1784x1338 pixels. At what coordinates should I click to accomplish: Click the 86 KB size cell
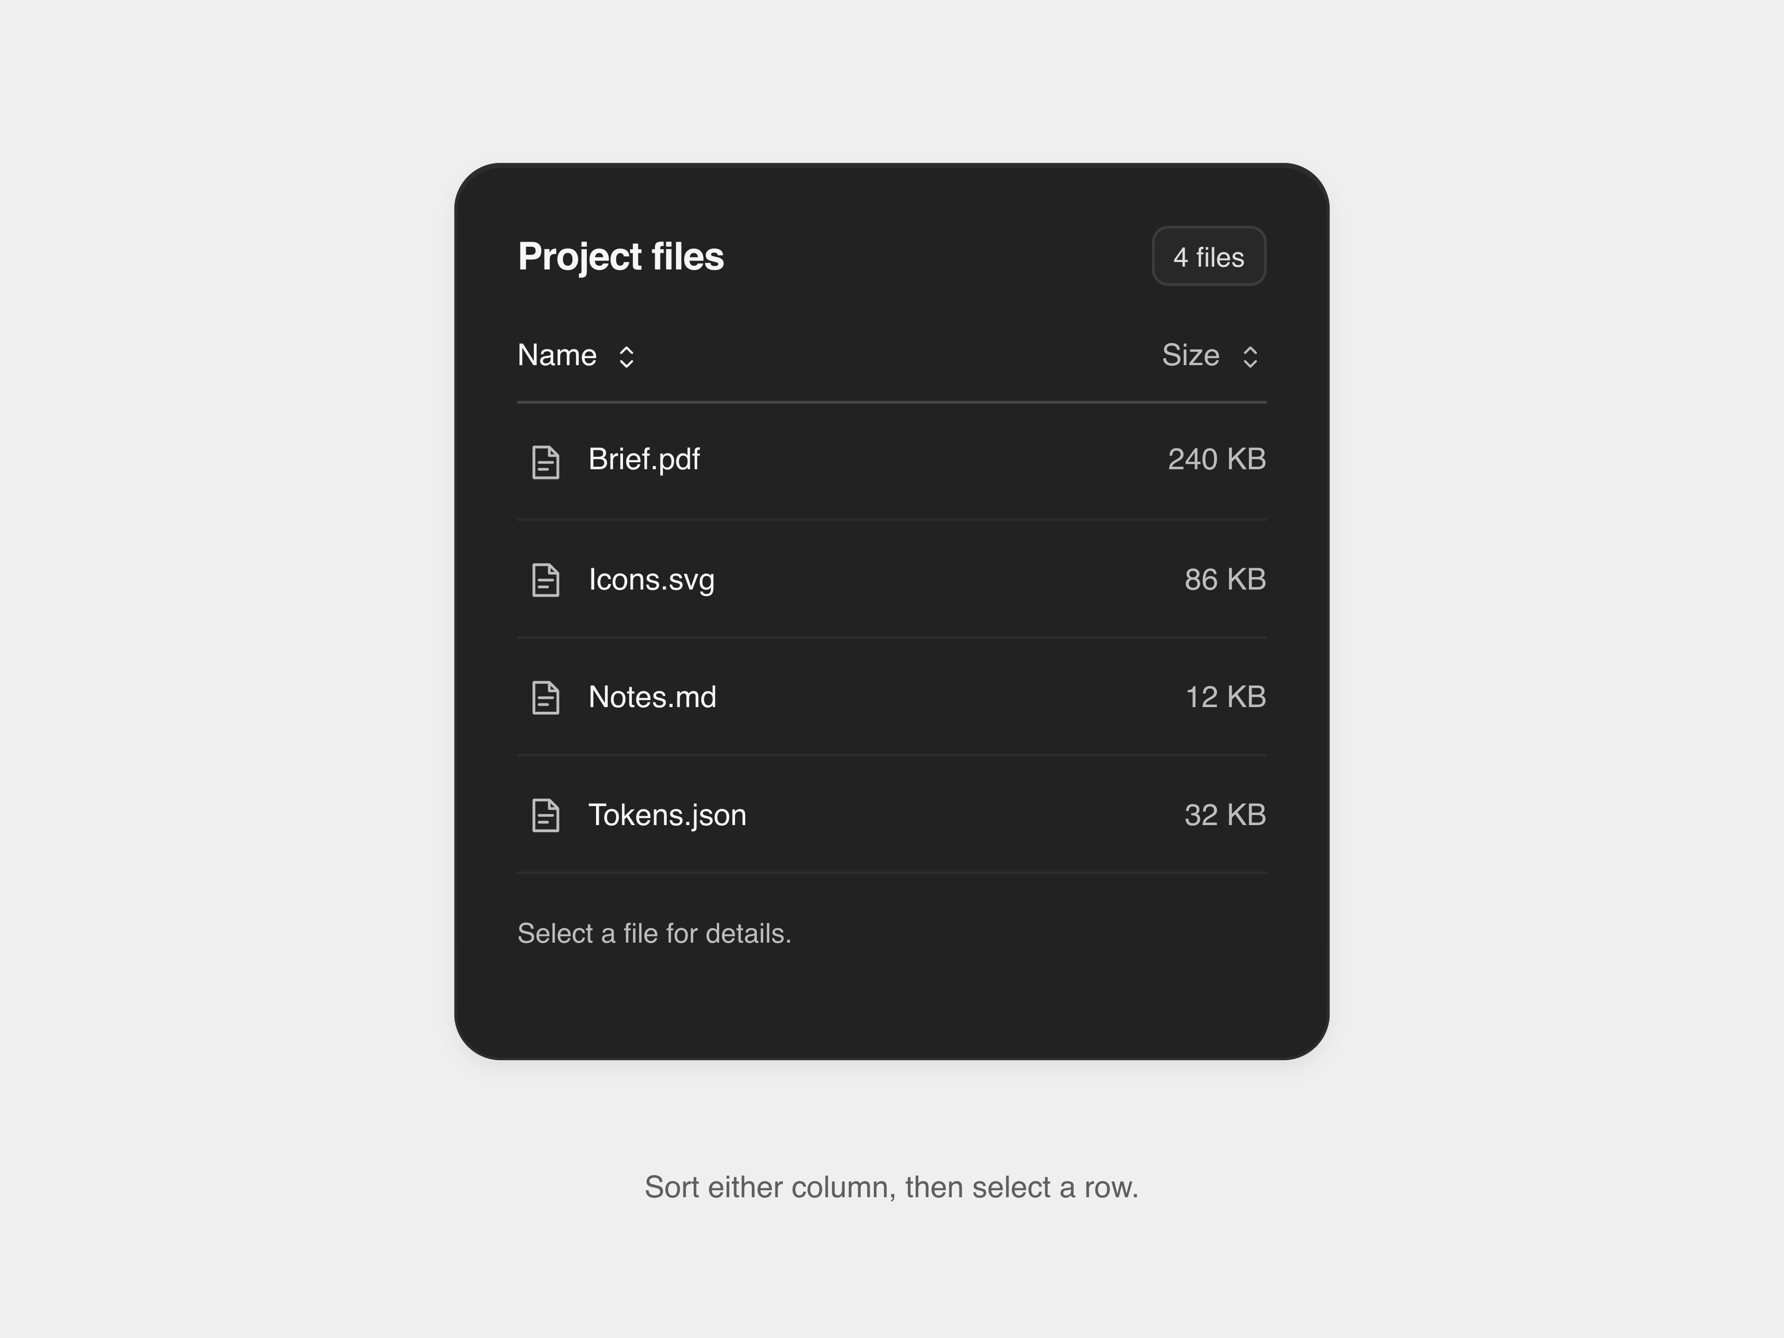1225,579
